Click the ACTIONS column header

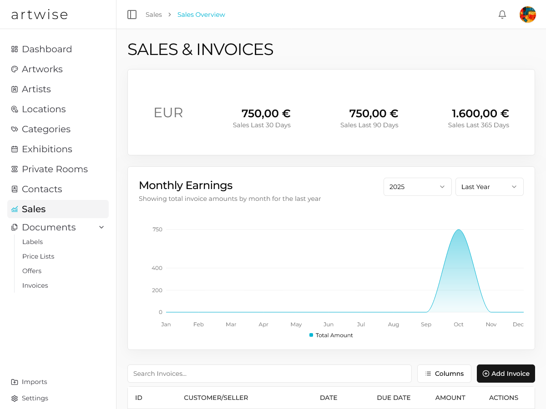504,398
